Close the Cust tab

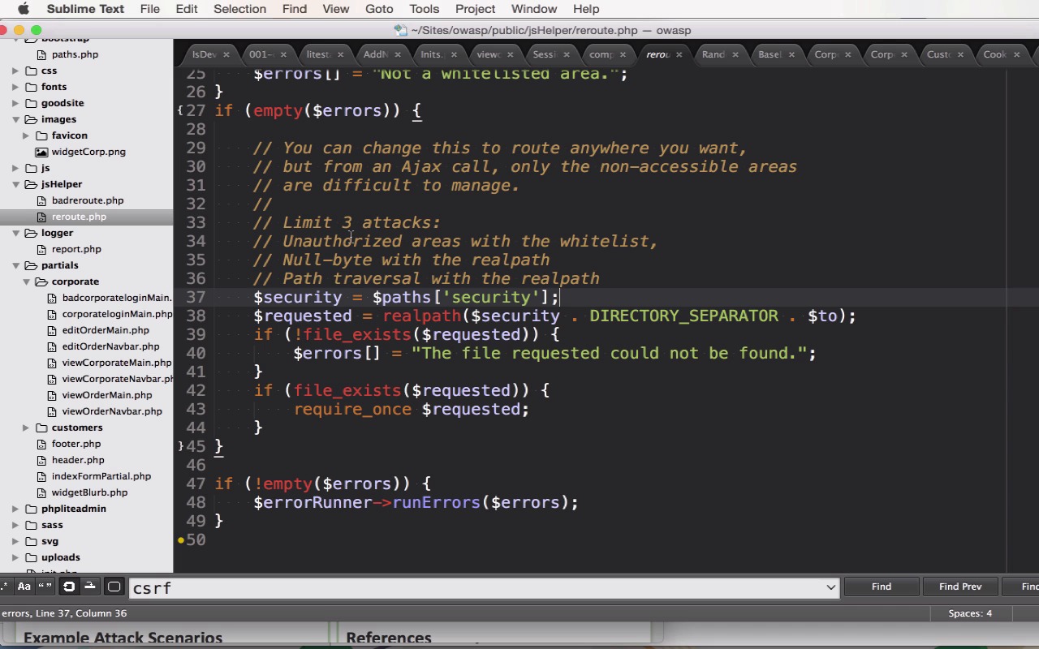960,54
